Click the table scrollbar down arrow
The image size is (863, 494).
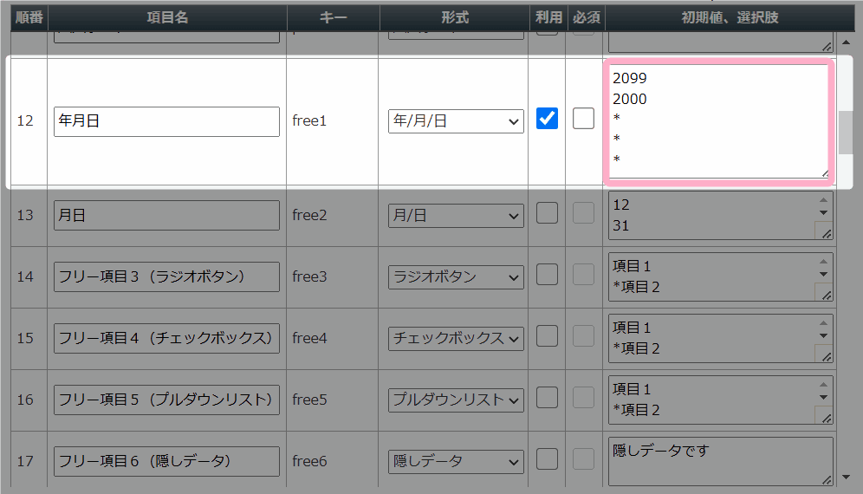846,477
